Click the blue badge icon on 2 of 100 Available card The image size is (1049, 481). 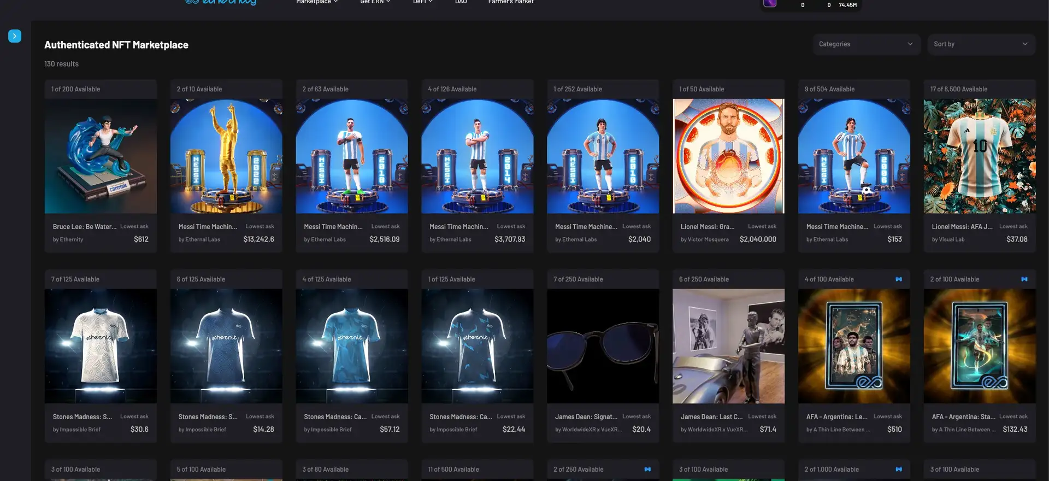[x=1024, y=279]
